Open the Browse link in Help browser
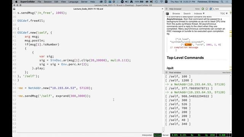This screenshot has height=137, width=244. [x=176, y=14]
